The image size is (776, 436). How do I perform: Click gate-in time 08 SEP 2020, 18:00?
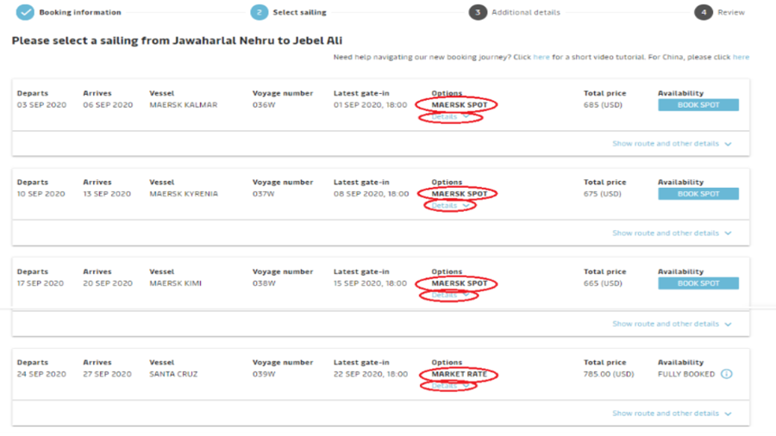point(371,194)
